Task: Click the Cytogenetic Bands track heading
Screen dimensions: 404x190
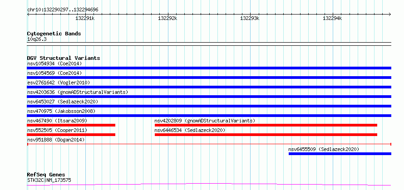Action: point(54,34)
